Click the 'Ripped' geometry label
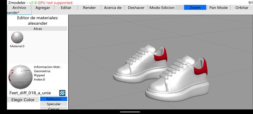 [x=39, y=75]
